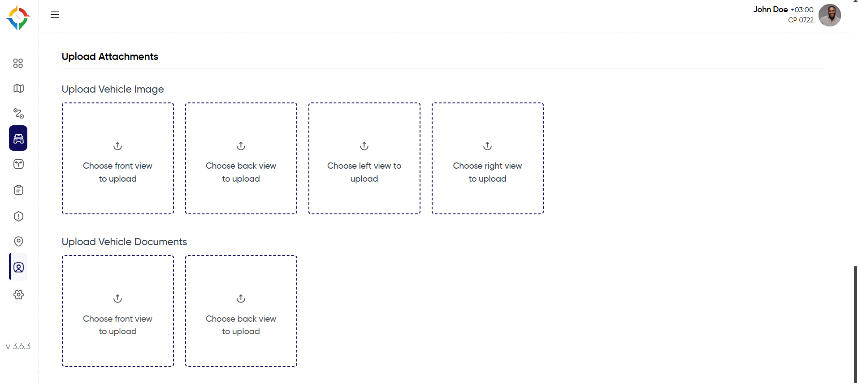Click the Upload Vehicle Documents heading
The width and height of the screenshot is (858, 383).
(x=124, y=242)
